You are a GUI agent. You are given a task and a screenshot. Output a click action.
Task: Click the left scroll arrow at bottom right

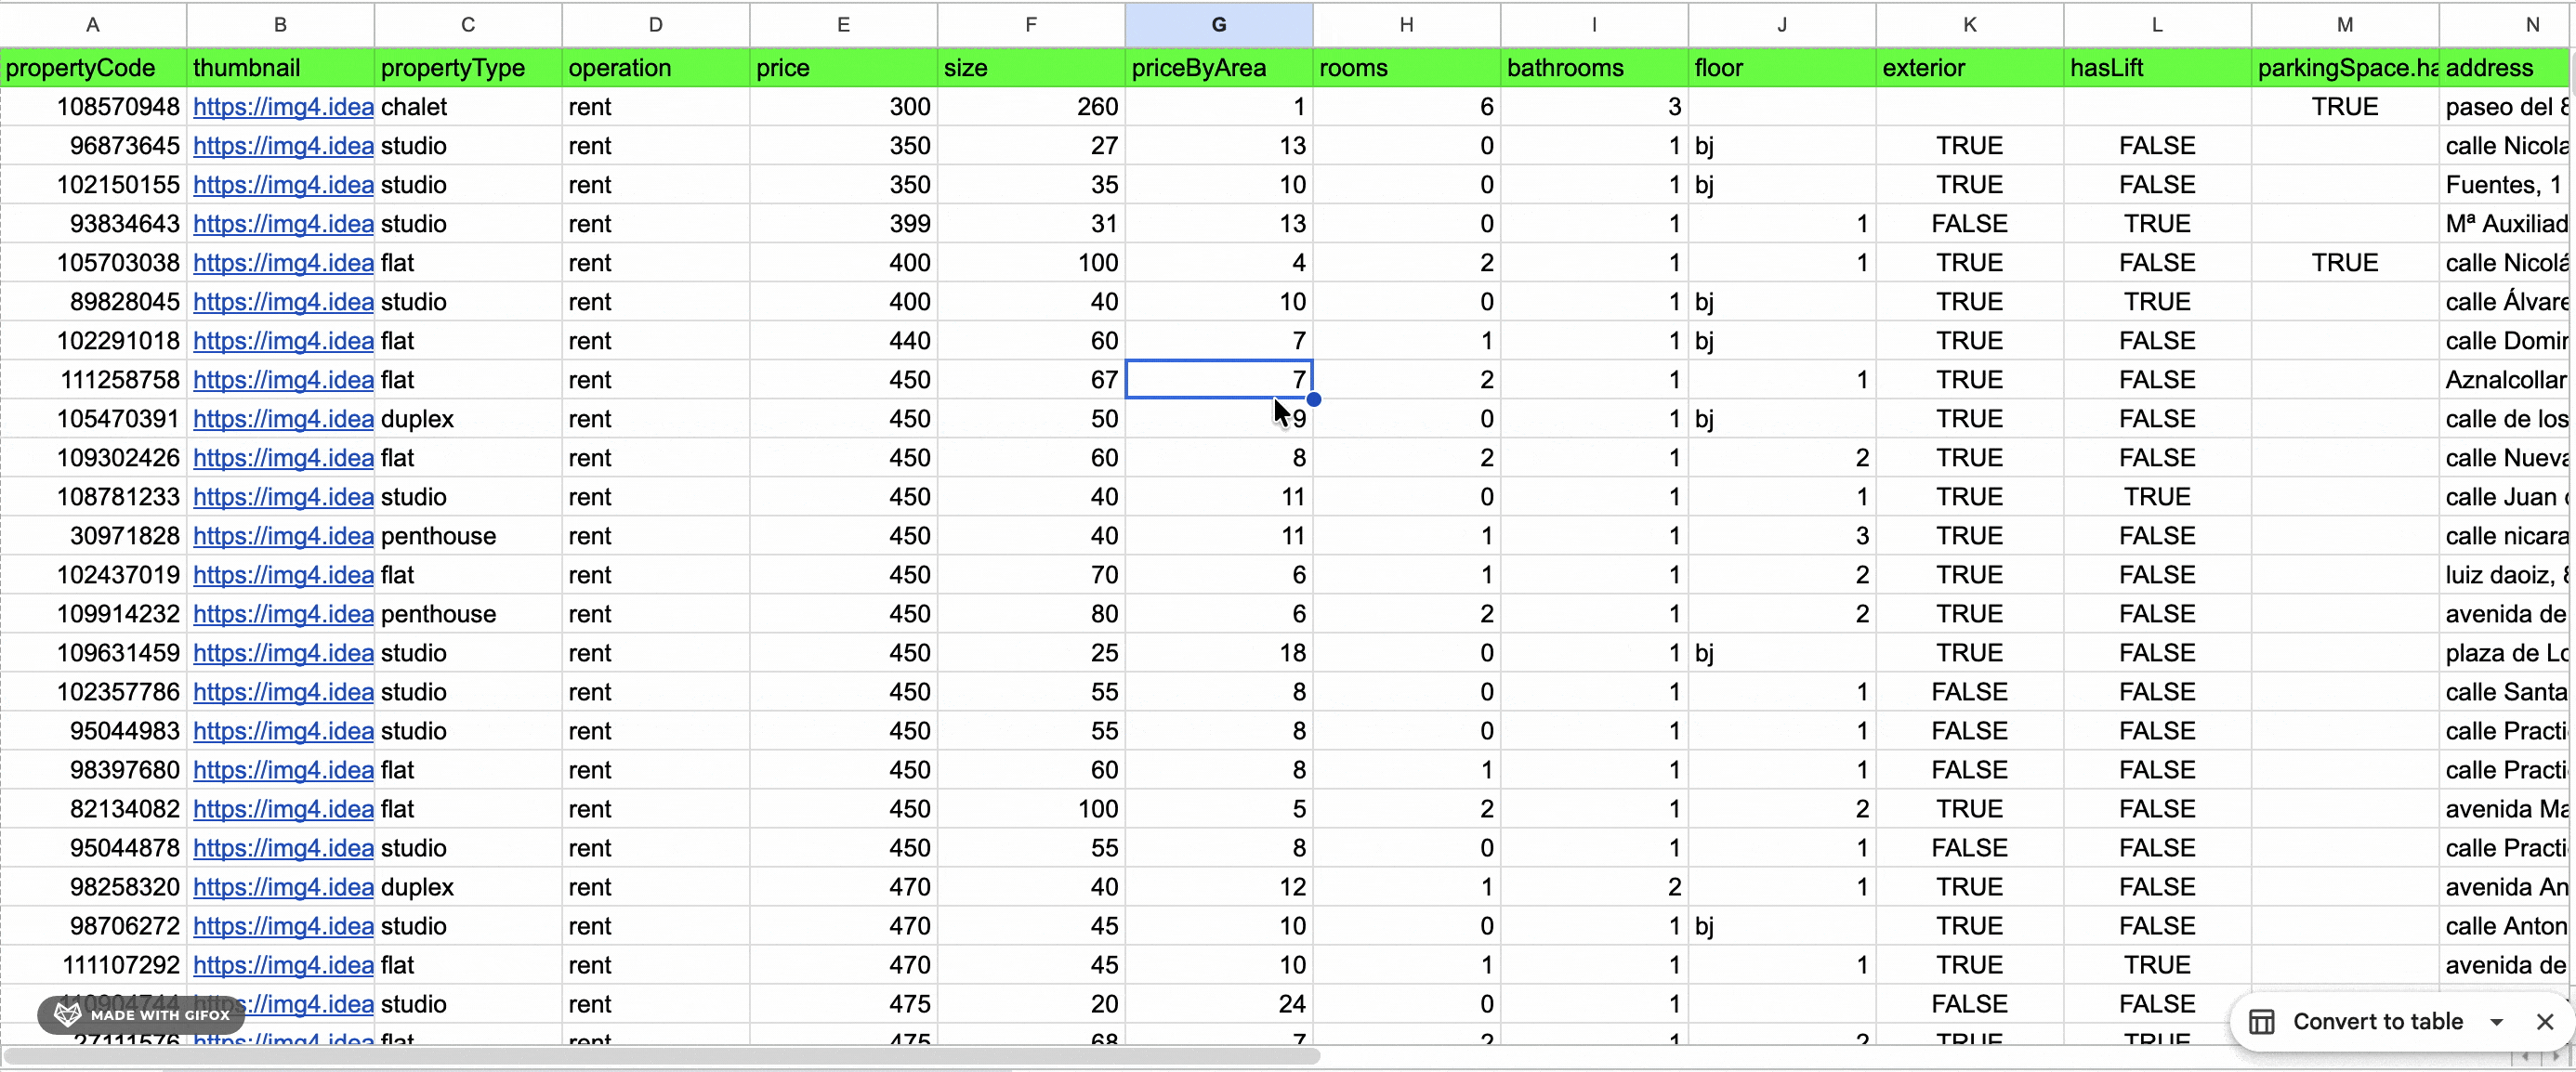click(x=2524, y=1058)
